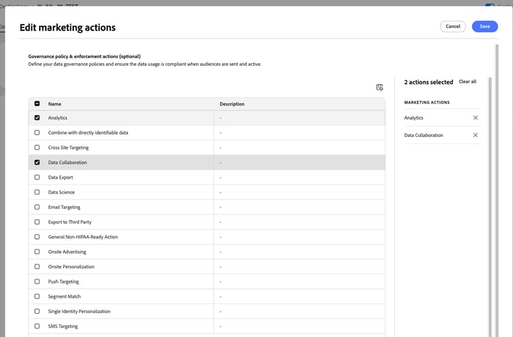Check the SMS Targeting checkbox
This screenshot has height=337, width=513.
click(x=37, y=326)
